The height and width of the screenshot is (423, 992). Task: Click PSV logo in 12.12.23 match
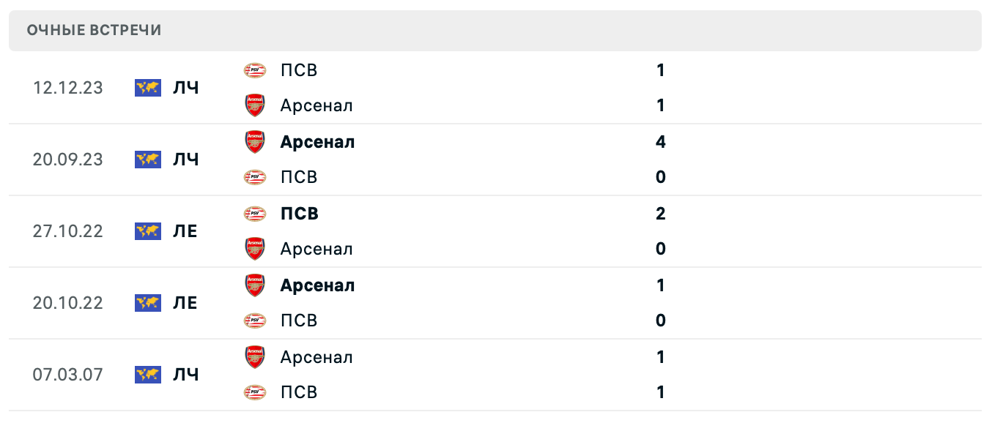click(254, 70)
